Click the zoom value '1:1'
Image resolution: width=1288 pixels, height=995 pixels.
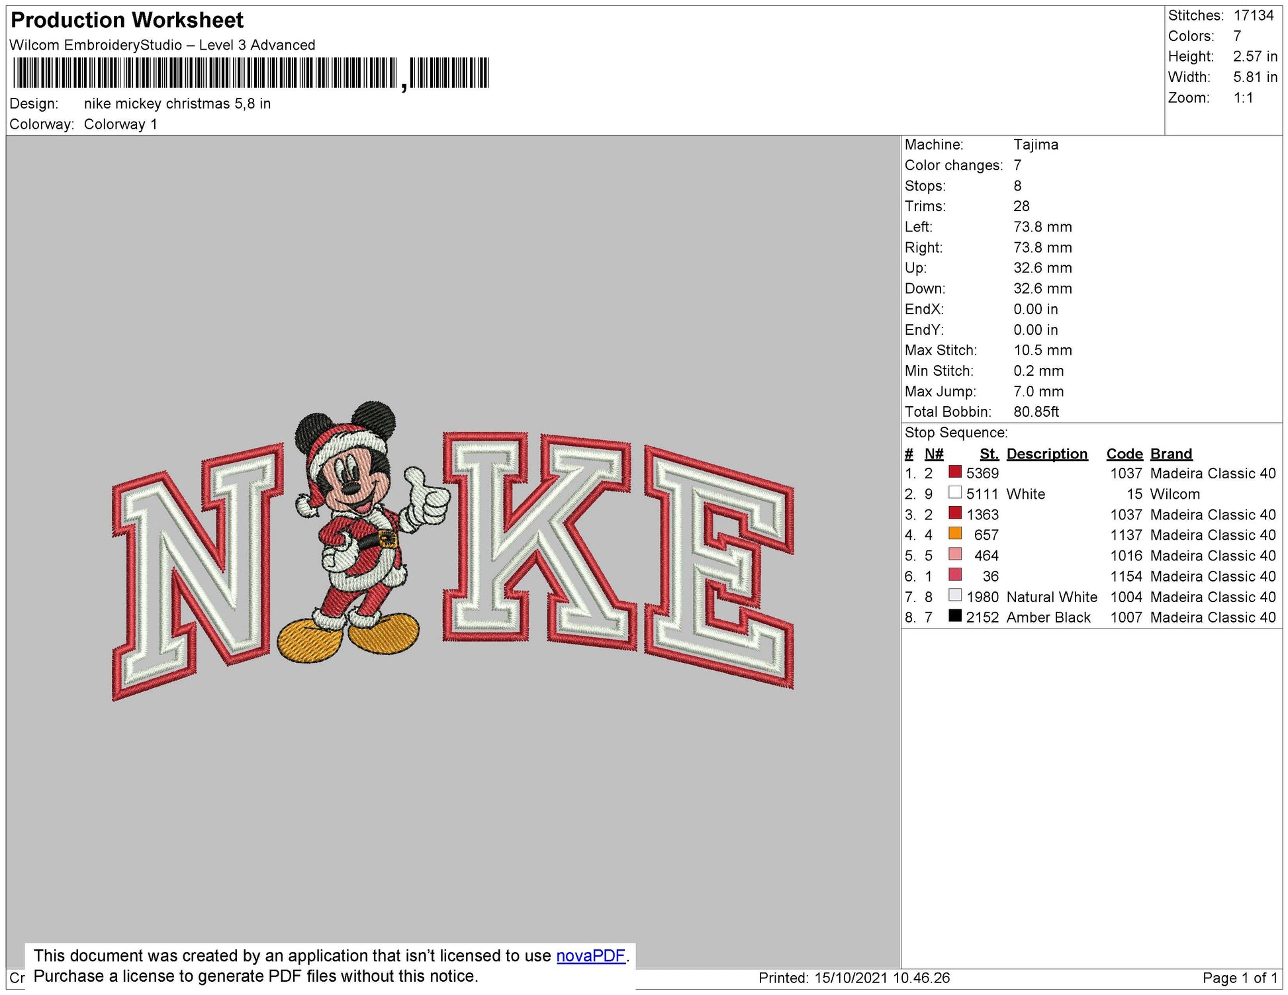(x=1243, y=98)
